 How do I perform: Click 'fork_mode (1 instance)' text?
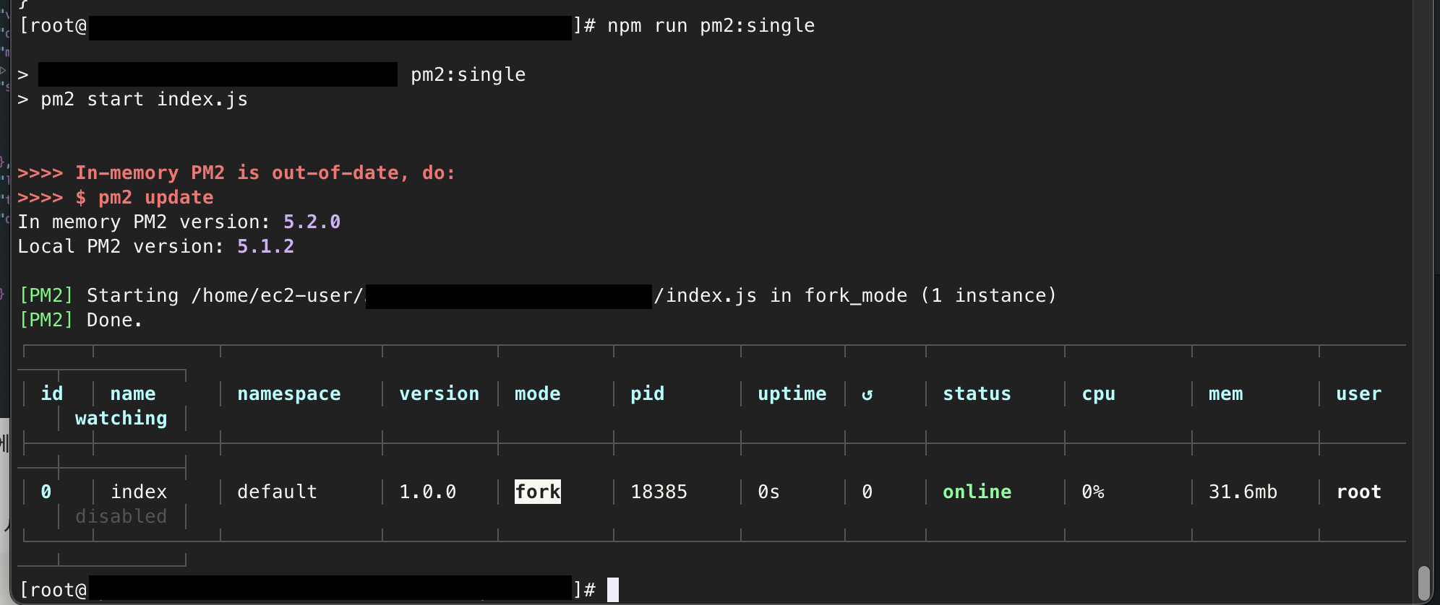[x=930, y=295]
